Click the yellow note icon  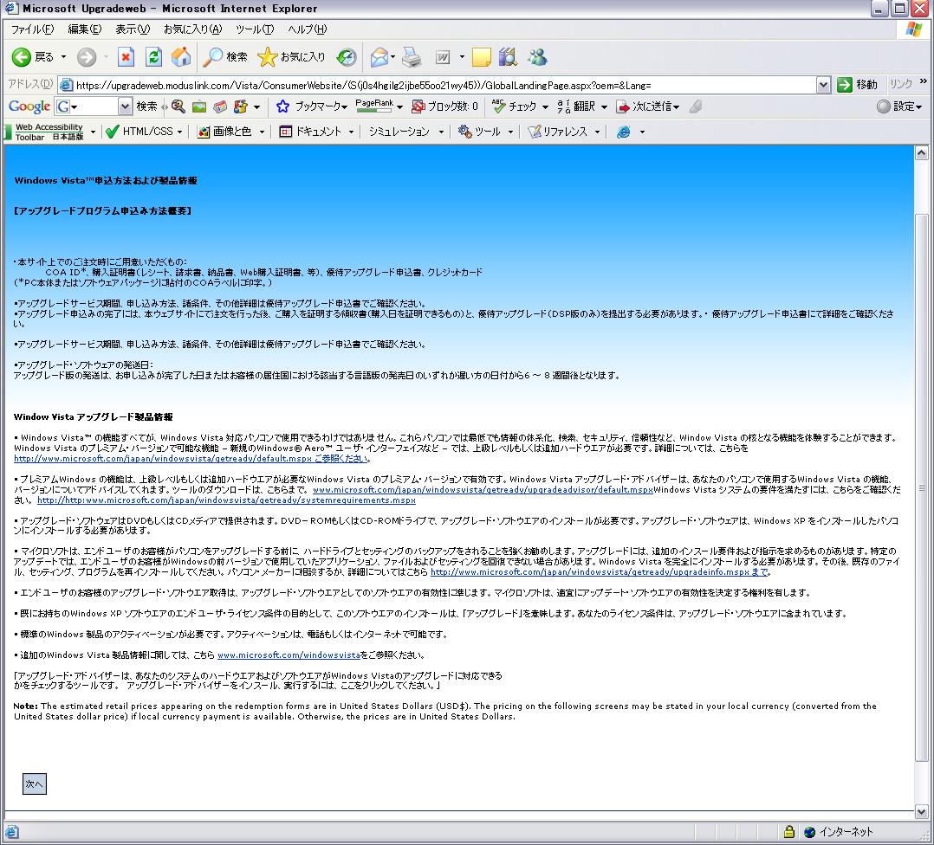click(x=482, y=57)
